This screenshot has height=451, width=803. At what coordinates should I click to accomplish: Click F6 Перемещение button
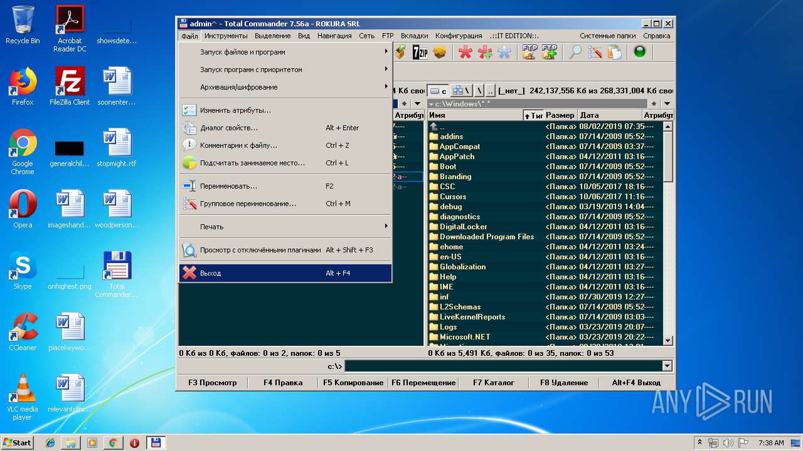423,382
